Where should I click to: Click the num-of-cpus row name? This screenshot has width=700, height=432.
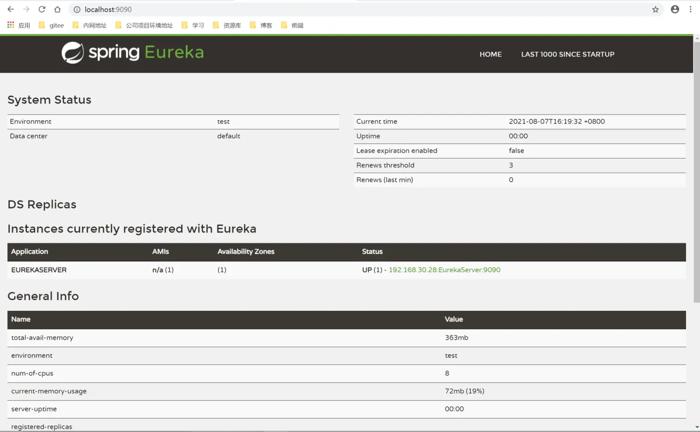tap(32, 373)
